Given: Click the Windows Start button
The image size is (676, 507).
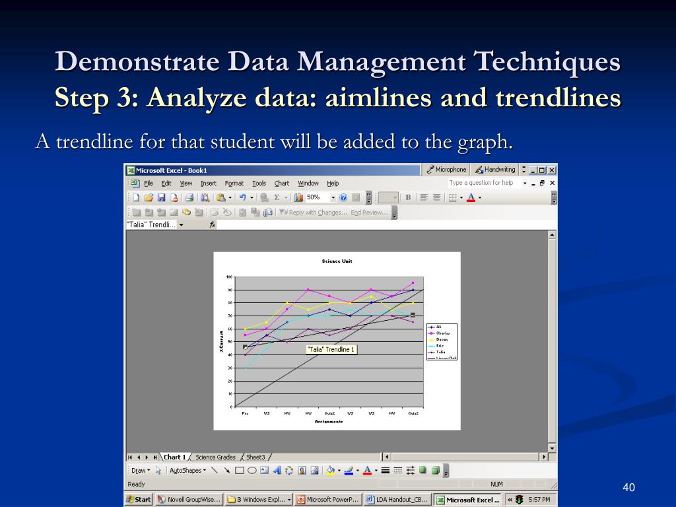Looking at the screenshot, I should (x=139, y=499).
